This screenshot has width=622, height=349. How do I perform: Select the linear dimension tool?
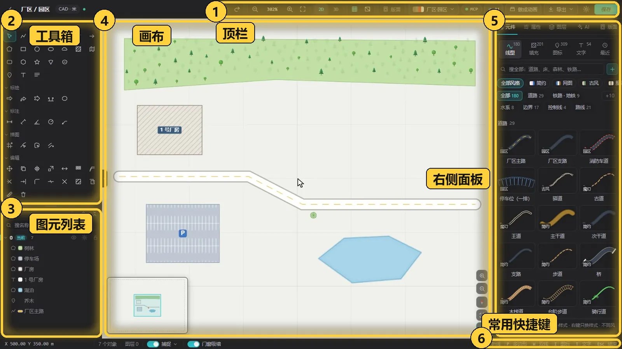click(10, 122)
